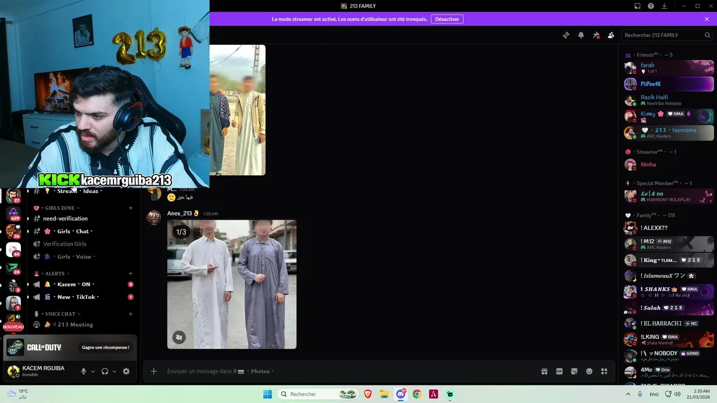Open member PiiPou4K profile
This screenshot has height=403, width=717.
point(669,84)
